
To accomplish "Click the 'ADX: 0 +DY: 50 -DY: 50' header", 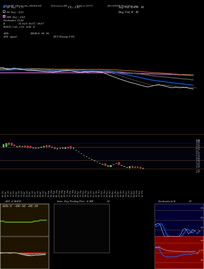I will pyautogui.click(x=20, y=206).
